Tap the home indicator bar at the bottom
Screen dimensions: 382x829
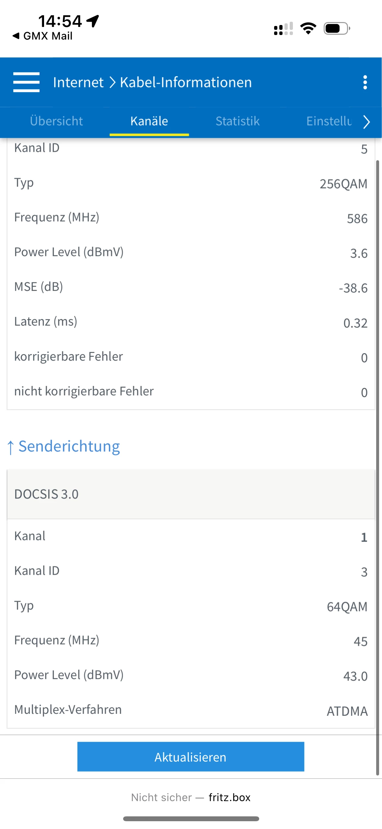[191, 819]
